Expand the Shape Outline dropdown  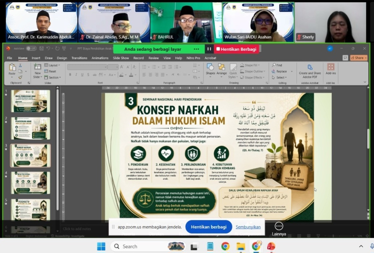253,71
